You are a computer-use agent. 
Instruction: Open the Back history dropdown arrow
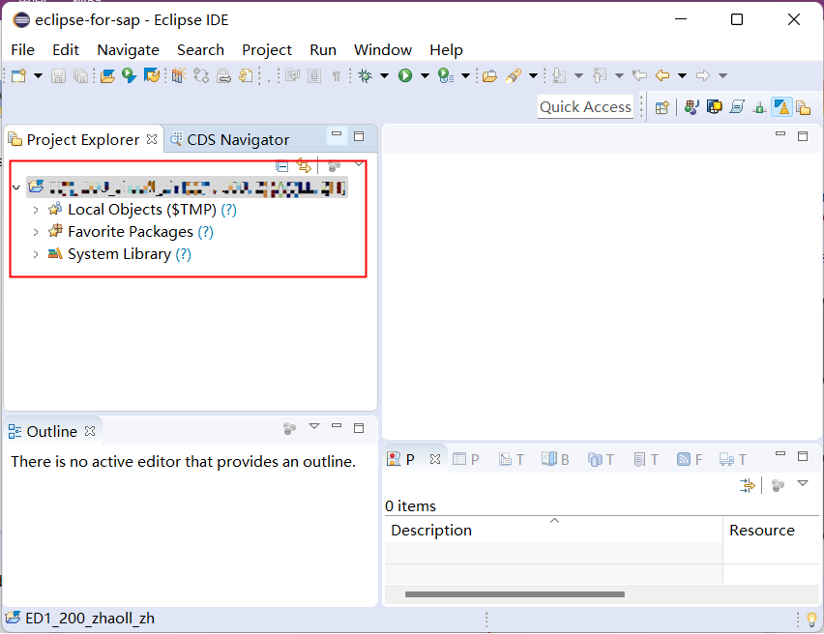point(682,76)
